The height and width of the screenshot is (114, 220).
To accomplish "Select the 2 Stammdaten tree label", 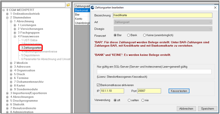I will click(20, 18).
